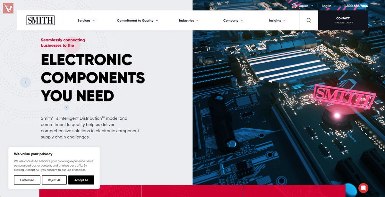
Task: Expand the Services menu chevron
Action: 94,21
